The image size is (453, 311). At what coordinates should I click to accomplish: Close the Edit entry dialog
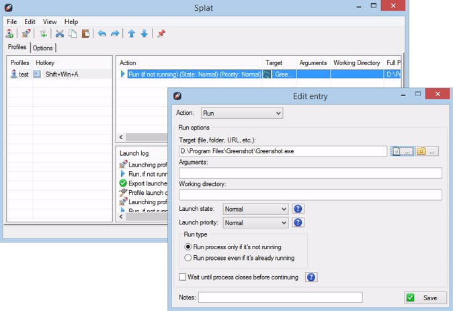click(438, 94)
